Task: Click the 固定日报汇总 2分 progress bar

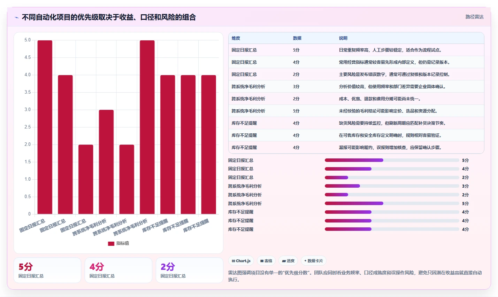Action: pyautogui.click(x=392, y=178)
